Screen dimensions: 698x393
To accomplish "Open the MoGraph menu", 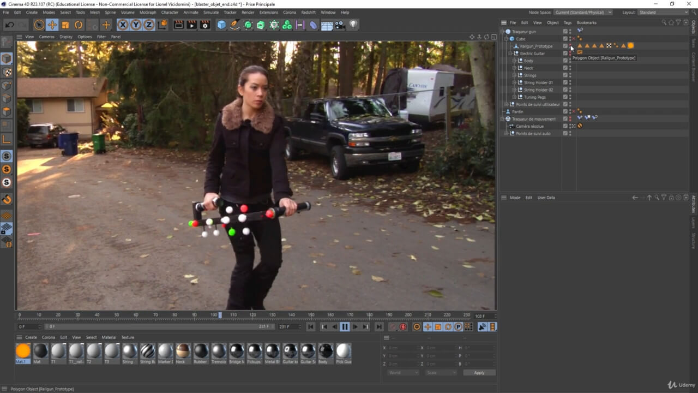I will pyautogui.click(x=147, y=12).
